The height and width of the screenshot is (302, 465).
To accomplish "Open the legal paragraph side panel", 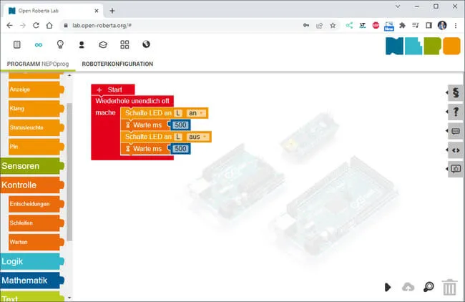I will 456,92.
